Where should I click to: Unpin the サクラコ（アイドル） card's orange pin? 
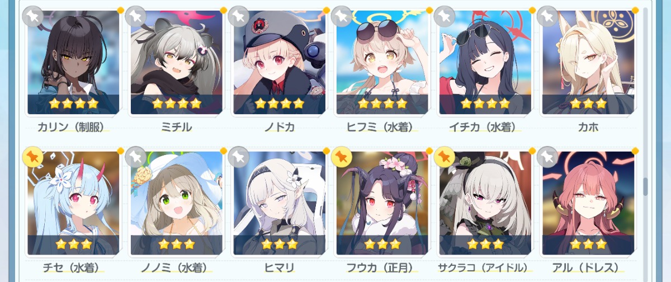pyautogui.click(x=445, y=157)
